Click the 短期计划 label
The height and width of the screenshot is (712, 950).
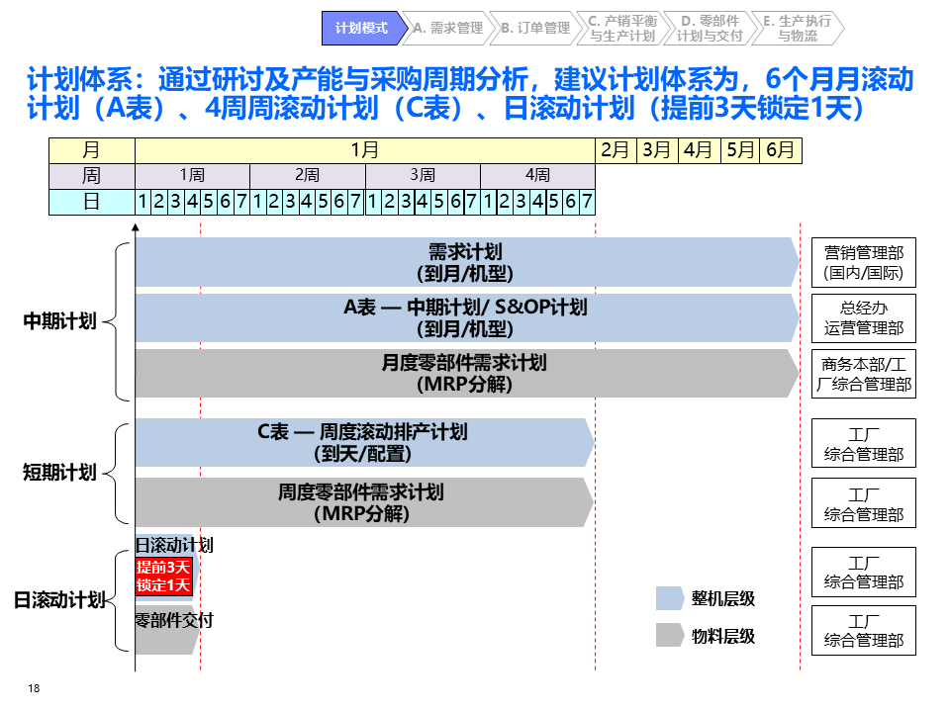(59, 472)
